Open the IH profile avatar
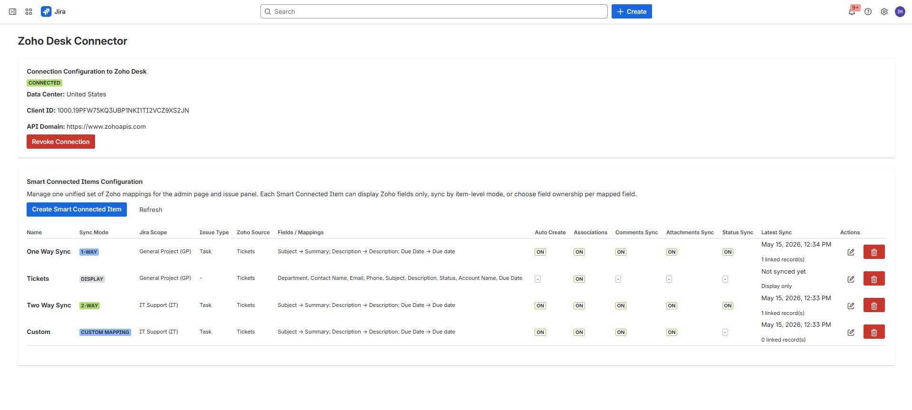Screen dimensions: 912x410 (900, 11)
